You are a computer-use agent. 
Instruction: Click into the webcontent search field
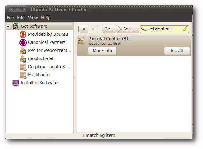pyautogui.click(x=164, y=29)
